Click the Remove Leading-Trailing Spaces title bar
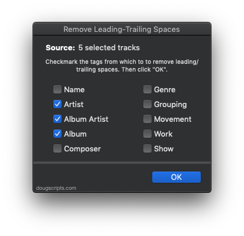Image resolution: width=244 pixels, height=236 pixels. coord(122,29)
